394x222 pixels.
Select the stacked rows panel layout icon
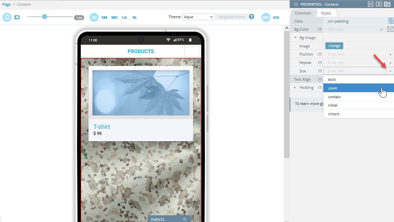pos(370,4)
